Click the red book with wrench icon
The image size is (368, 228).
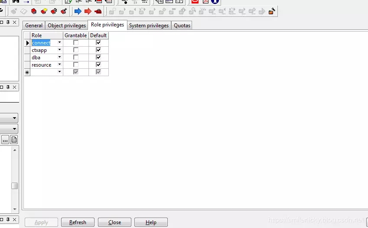pos(64,11)
